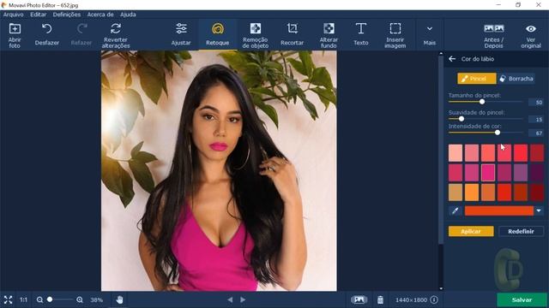Toggle Antes / Depois comparison view

[494, 36]
